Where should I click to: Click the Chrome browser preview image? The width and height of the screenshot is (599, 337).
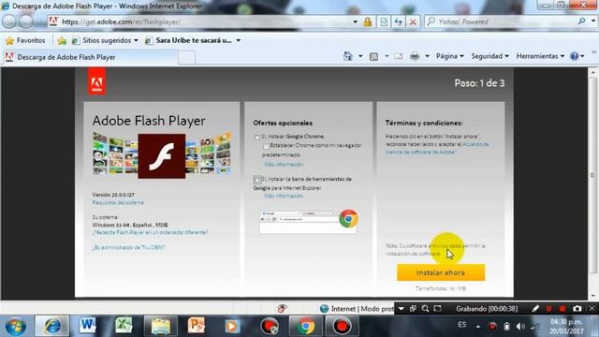[x=309, y=221]
